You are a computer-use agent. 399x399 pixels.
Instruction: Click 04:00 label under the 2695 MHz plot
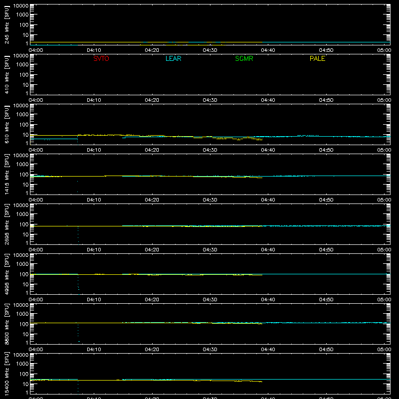(36, 250)
